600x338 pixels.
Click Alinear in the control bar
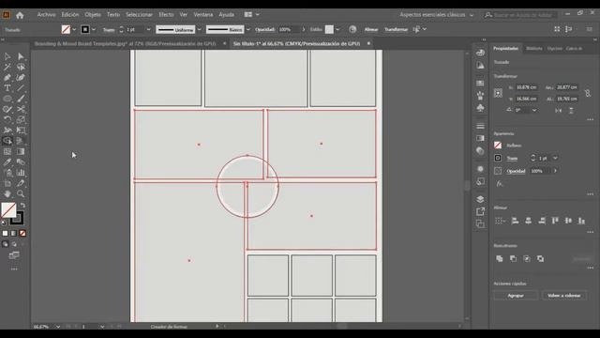(x=371, y=29)
